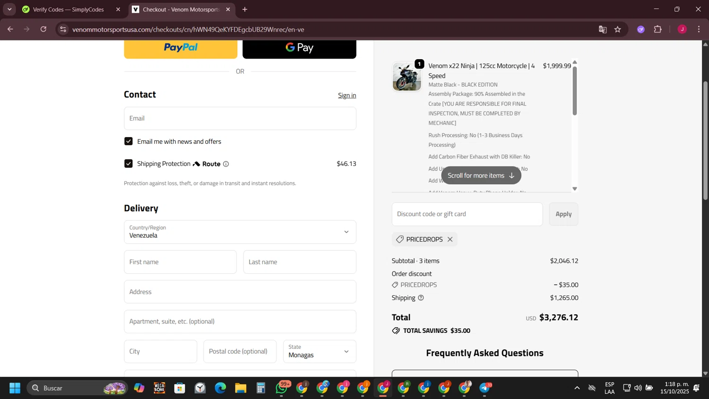This screenshot has width=709, height=399.
Task: Open File Explorer from the taskbar
Action: pos(241,388)
